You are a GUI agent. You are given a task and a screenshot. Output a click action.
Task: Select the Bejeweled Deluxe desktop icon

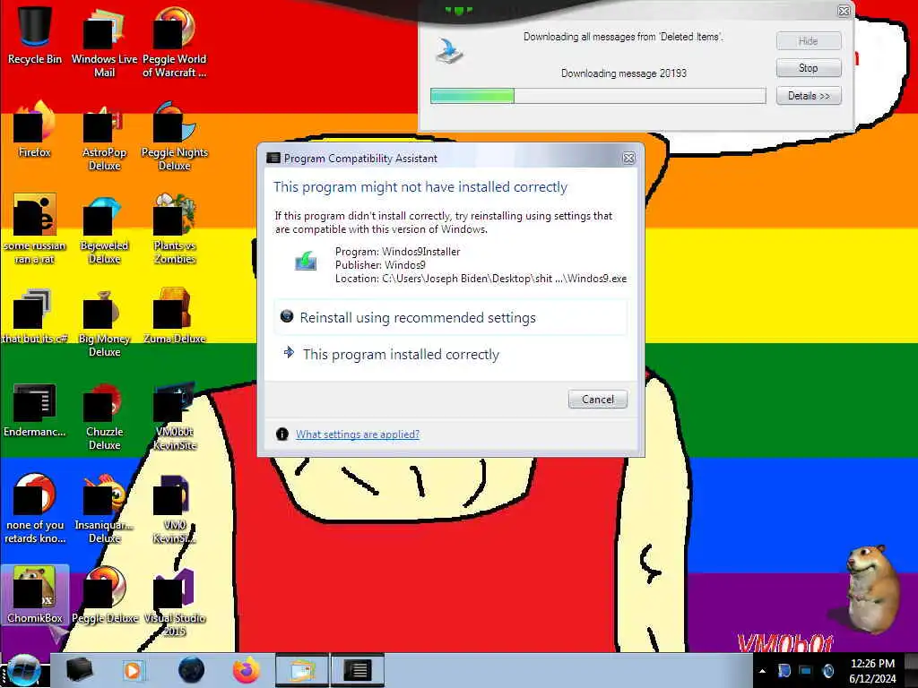coord(104,228)
